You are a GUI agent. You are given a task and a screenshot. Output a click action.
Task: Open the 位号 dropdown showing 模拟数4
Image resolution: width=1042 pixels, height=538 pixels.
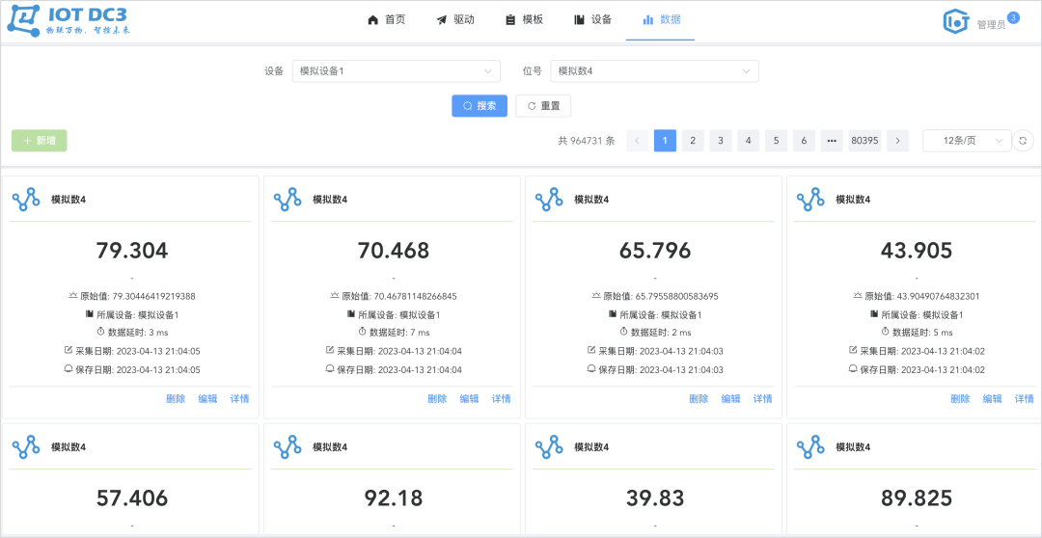coord(654,71)
